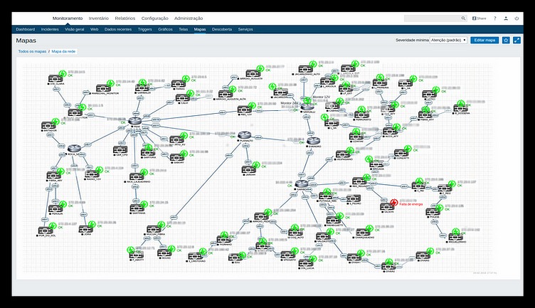
Task: Open the Configuração menu
Action: coord(154,18)
